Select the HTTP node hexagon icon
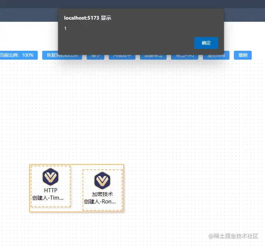 [50, 177]
